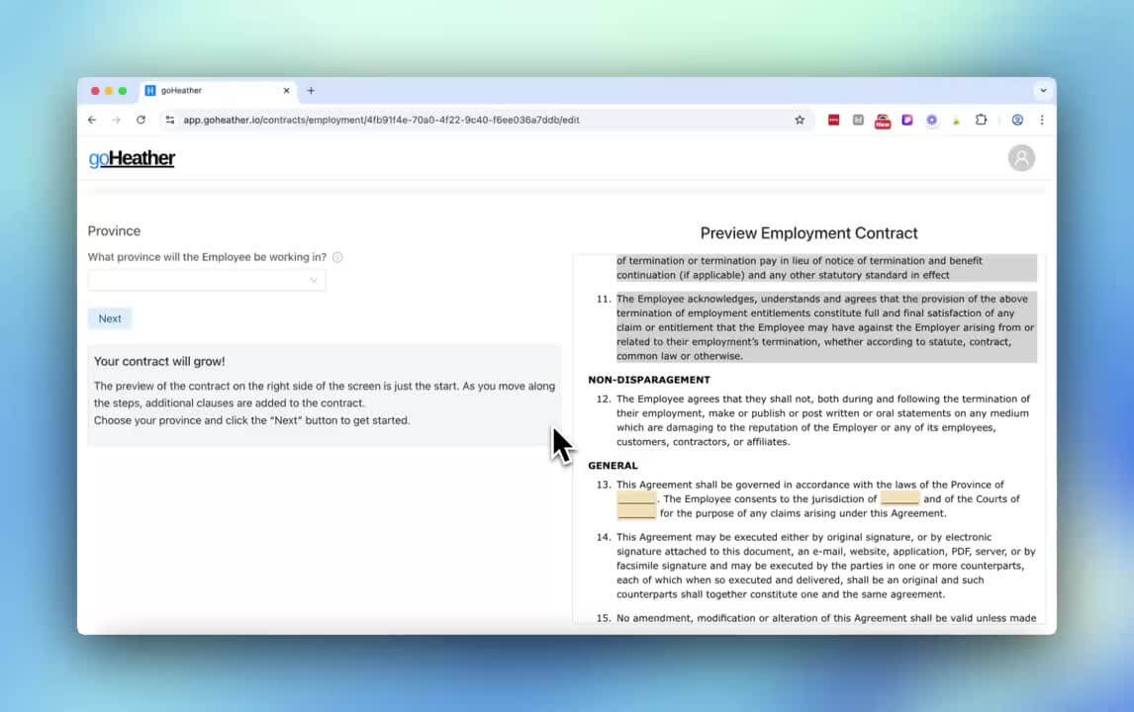This screenshot has height=712, width=1134.
Task: Open the Extensions puzzle icon
Action: [x=981, y=120]
